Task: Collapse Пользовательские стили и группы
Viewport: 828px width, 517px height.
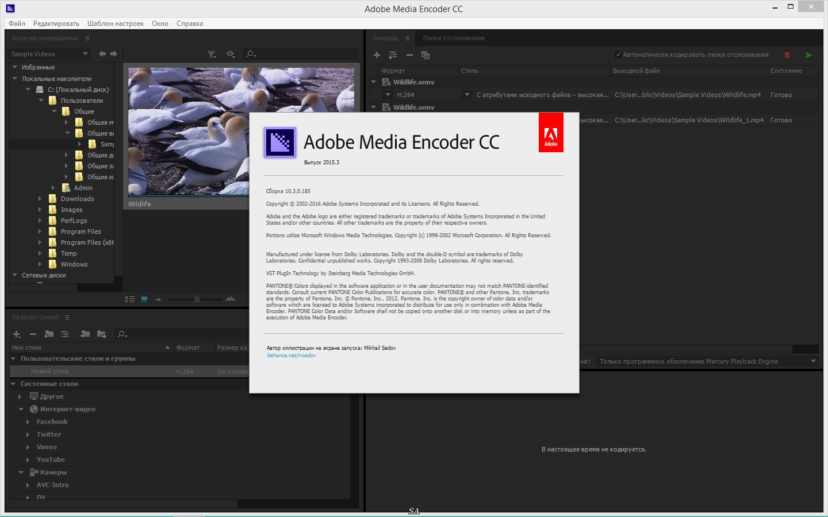Action: pos(13,358)
